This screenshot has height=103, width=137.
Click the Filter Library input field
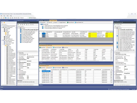pos(8,24)
